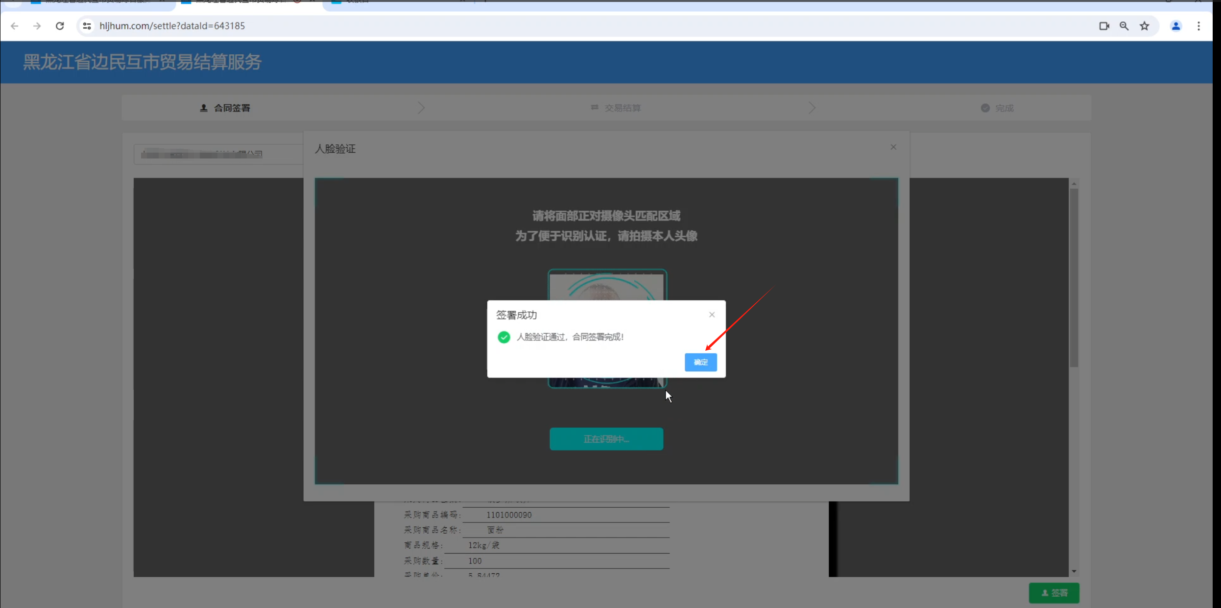Click the blue 确定 confirm button
Viewport: 1221px width, 608px height.
pyautogui.click(x=700, y=362)
